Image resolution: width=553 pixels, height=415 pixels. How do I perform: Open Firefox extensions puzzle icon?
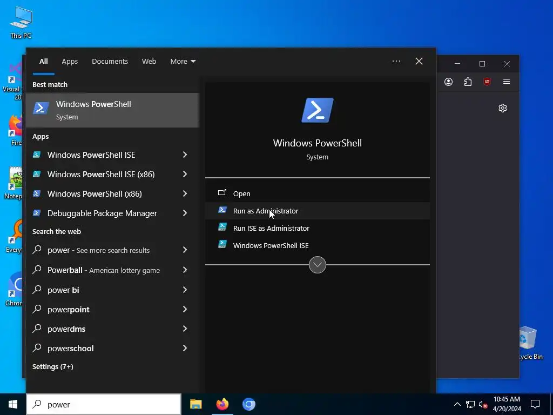click(x=468, y=82)
